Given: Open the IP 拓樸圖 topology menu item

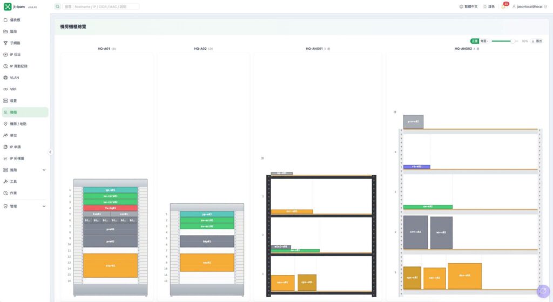Looking at the screenshot, I should tap(25, 159).
